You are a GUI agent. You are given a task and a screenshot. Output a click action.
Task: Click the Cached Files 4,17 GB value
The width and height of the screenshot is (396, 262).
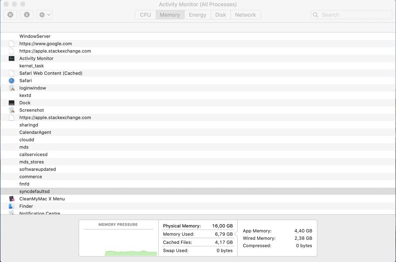pyautogui.click(x=224, y=243)
